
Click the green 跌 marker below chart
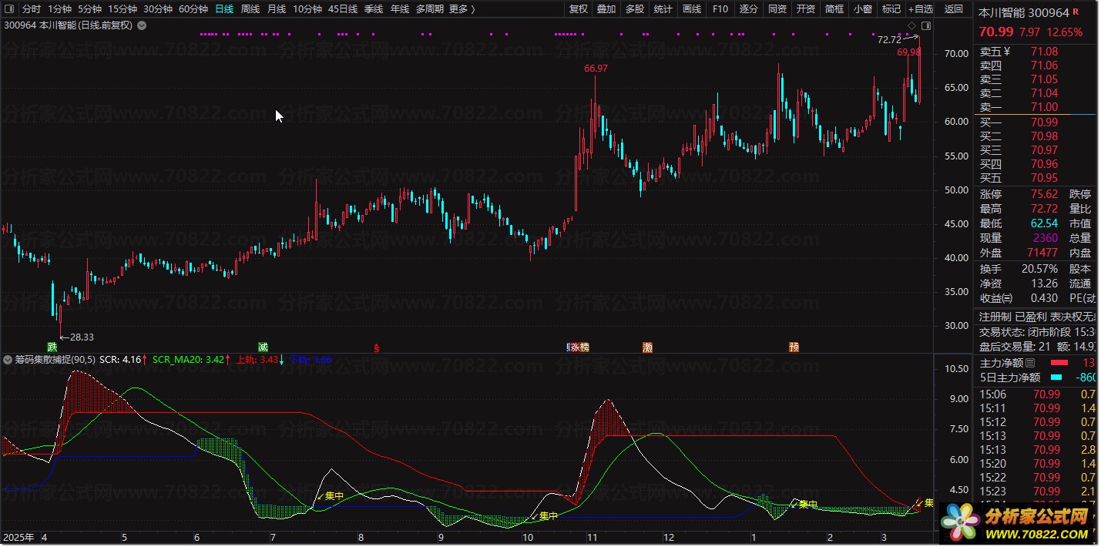click(52, 347)
